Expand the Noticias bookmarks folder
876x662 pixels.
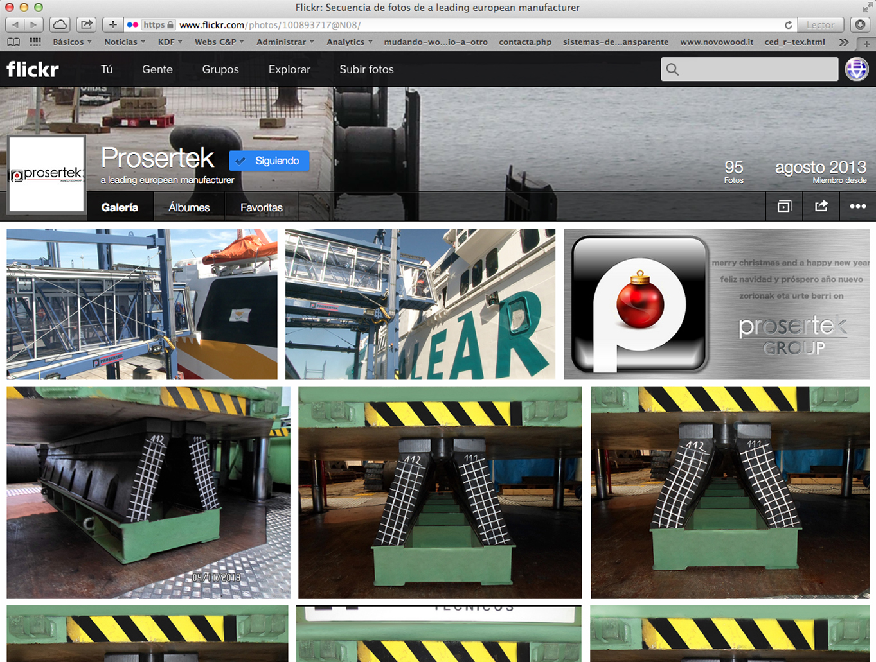(x=125, y=42)
